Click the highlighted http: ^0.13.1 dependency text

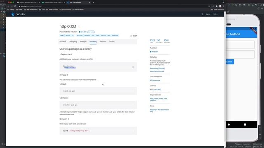tap(70, 67)
